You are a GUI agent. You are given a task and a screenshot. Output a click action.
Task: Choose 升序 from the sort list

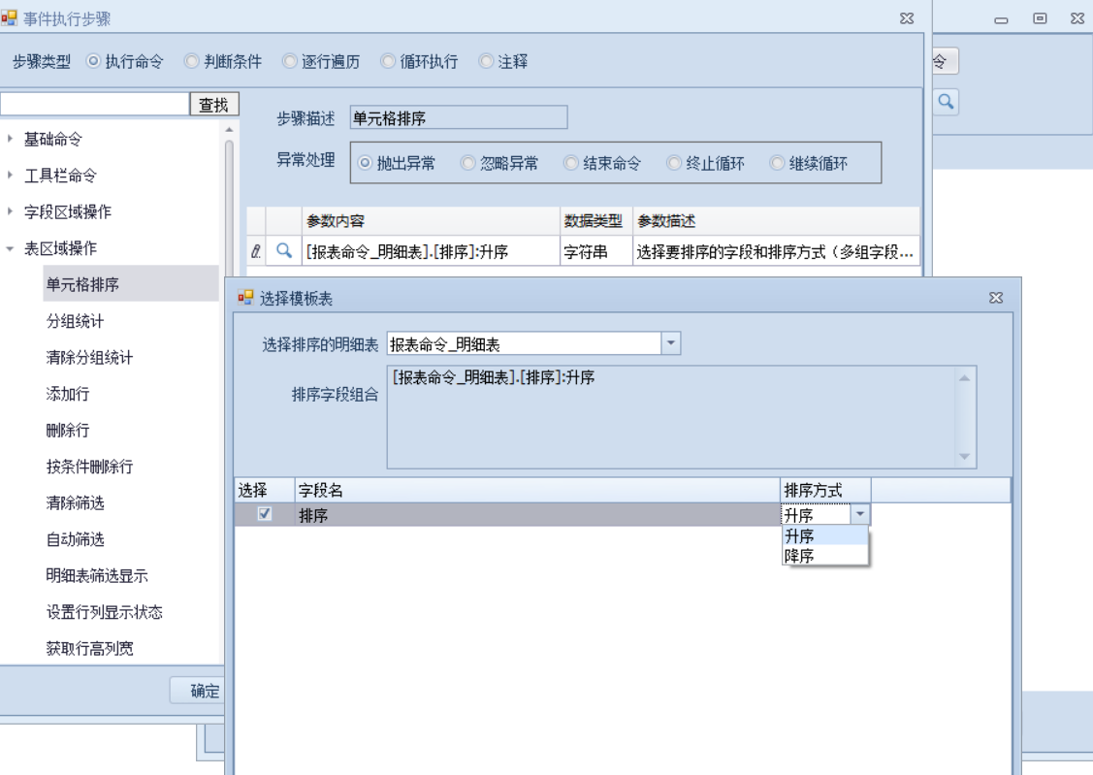[x=800, y=536]
